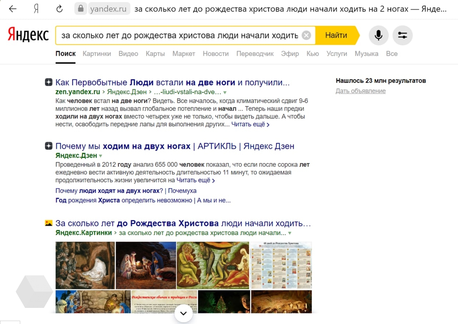Viewport: 458px width, 324px height.
Task: Open the Маркет tab
Action: click(x=184, y=54)
